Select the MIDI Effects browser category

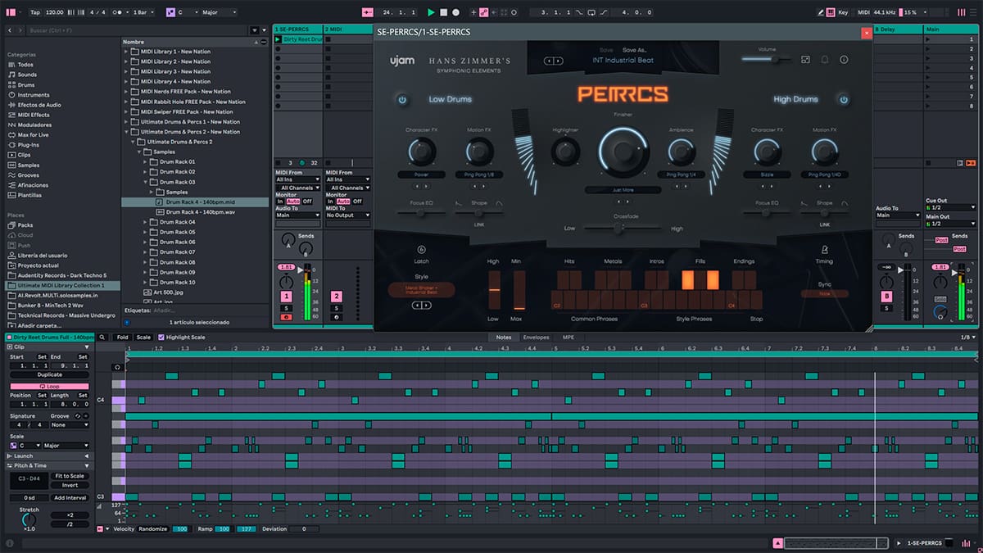(33, 115)
